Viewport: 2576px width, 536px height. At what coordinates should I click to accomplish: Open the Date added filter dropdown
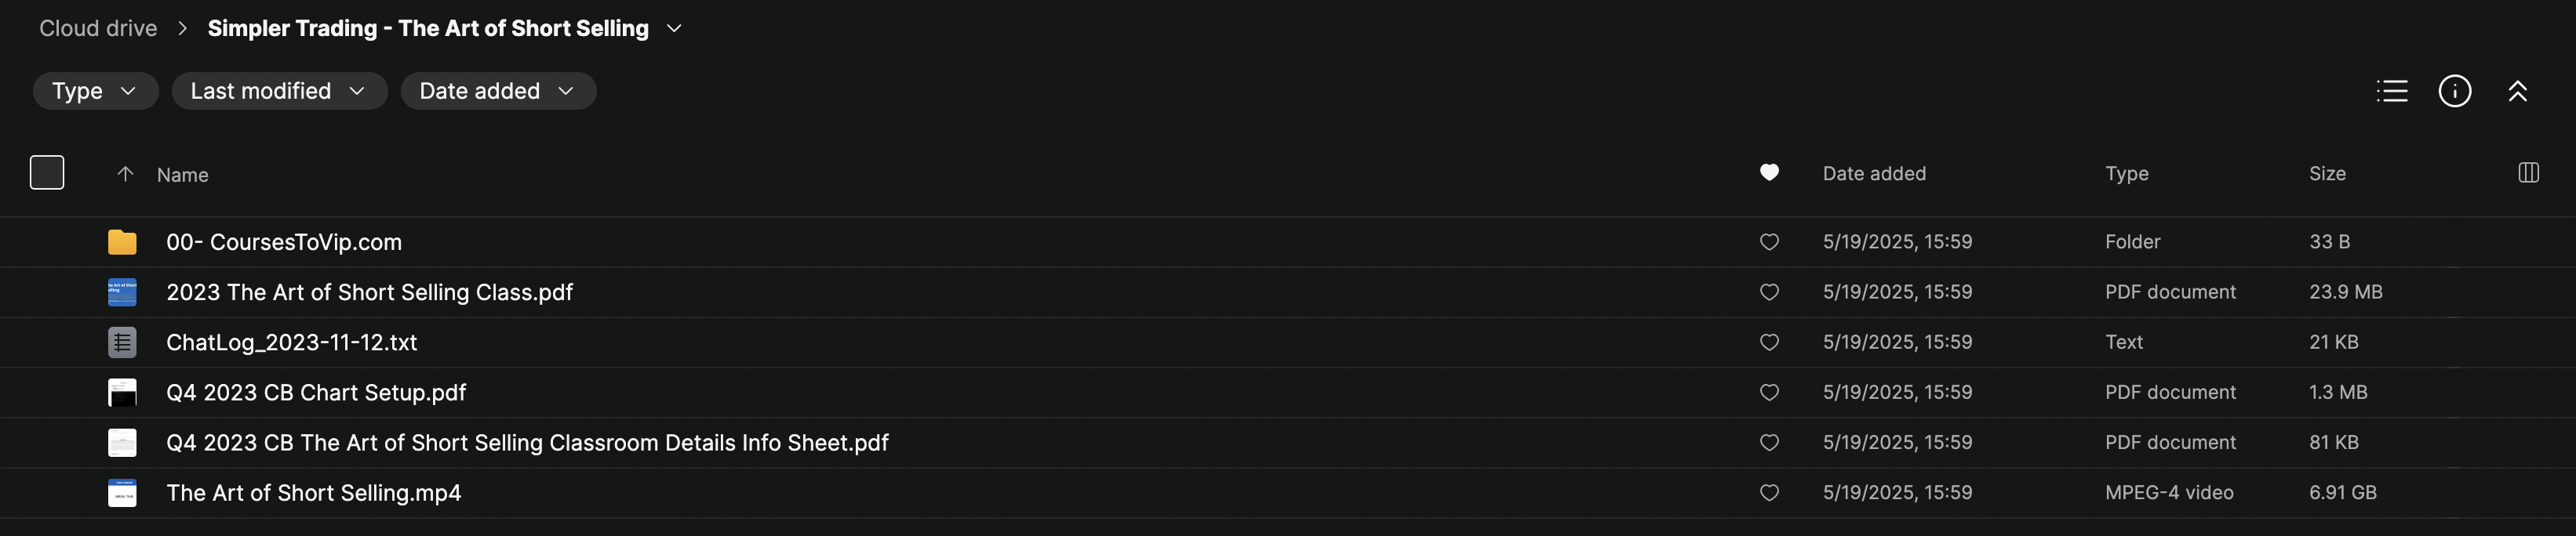[x=498, y=91]
